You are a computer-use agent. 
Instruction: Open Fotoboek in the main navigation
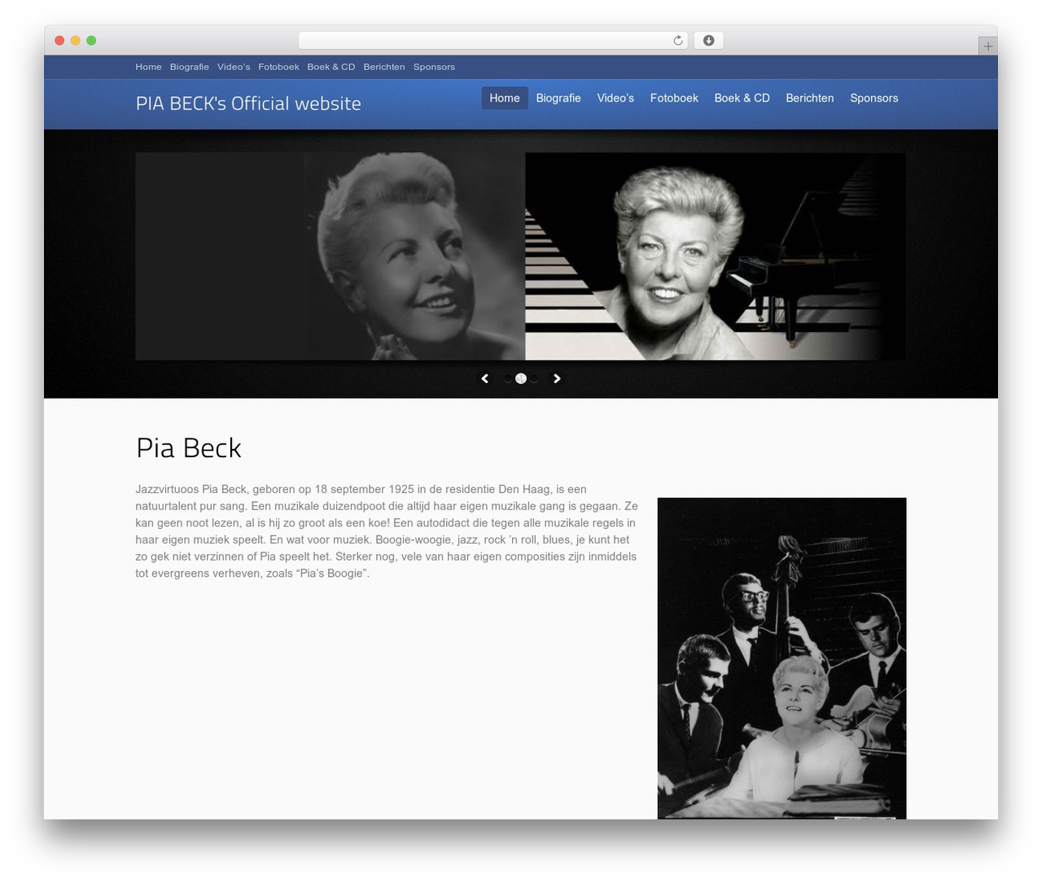674,98
